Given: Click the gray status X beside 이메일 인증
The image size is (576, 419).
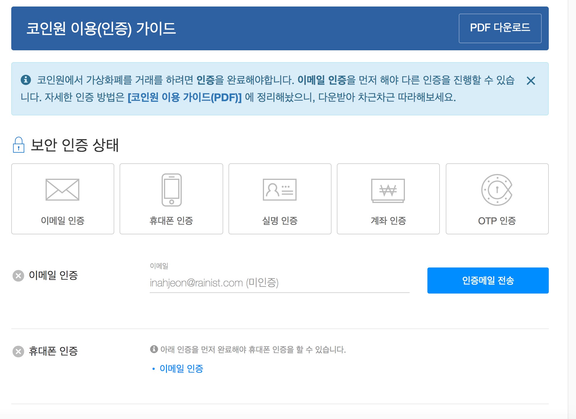Looking at the screenshot, I should [18, 275].
